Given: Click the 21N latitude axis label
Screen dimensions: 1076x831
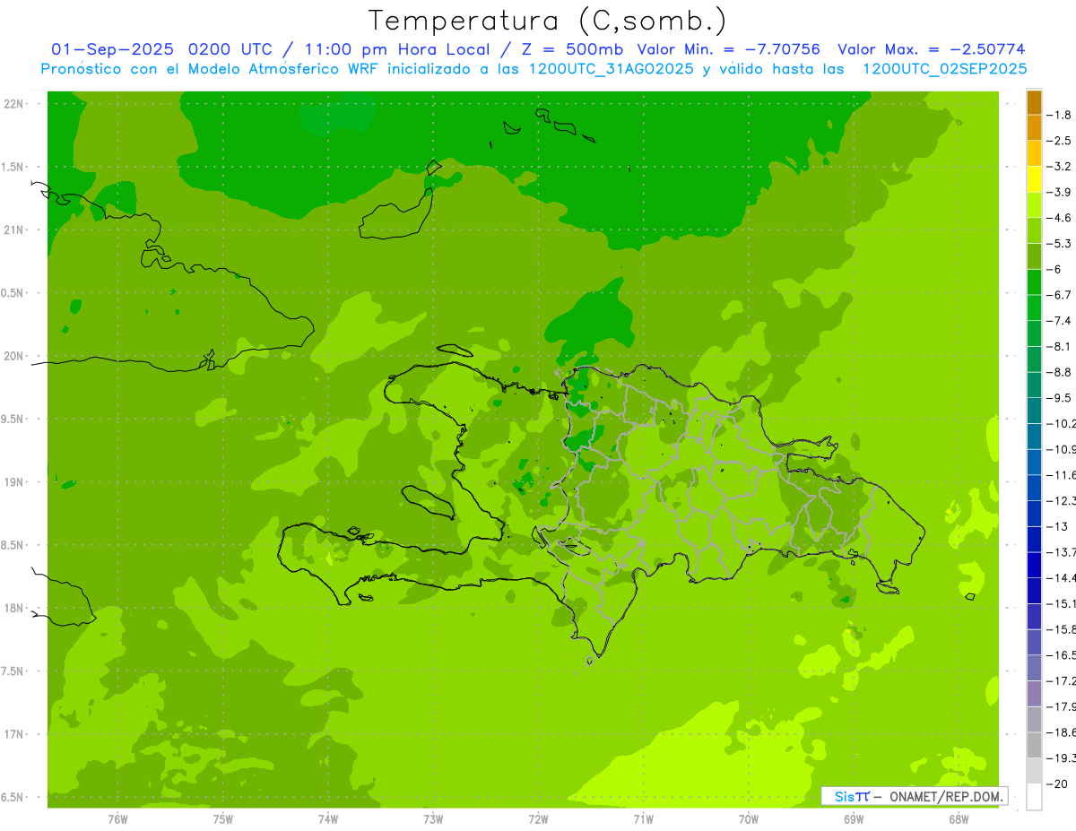Looking at the screenshot, I should [14, 229].
